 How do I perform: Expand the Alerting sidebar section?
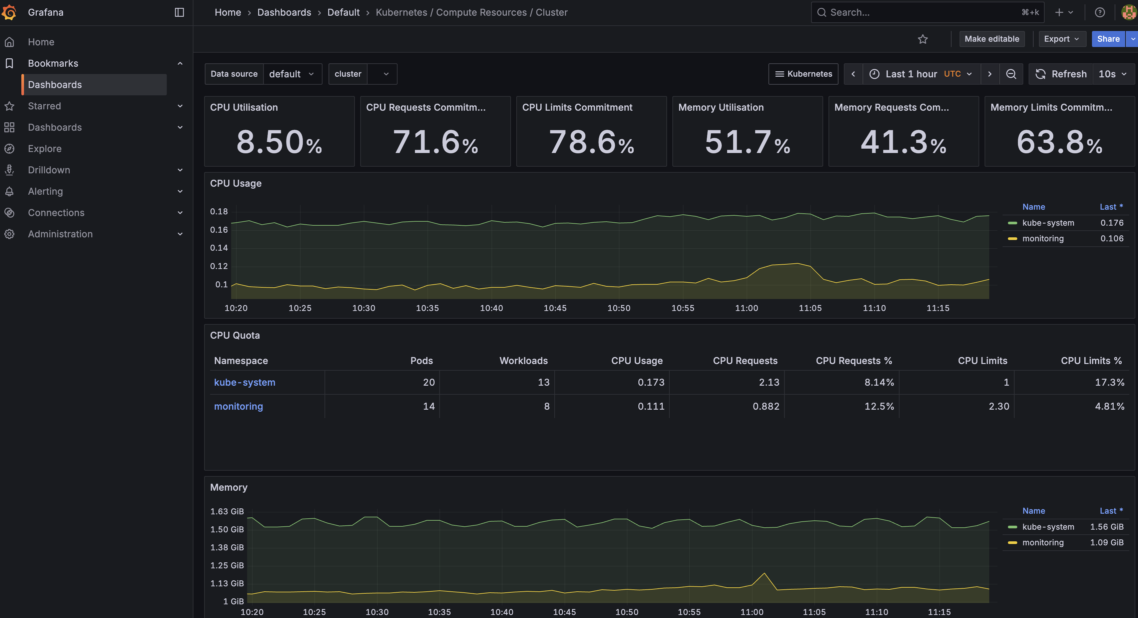pos(180,191)
